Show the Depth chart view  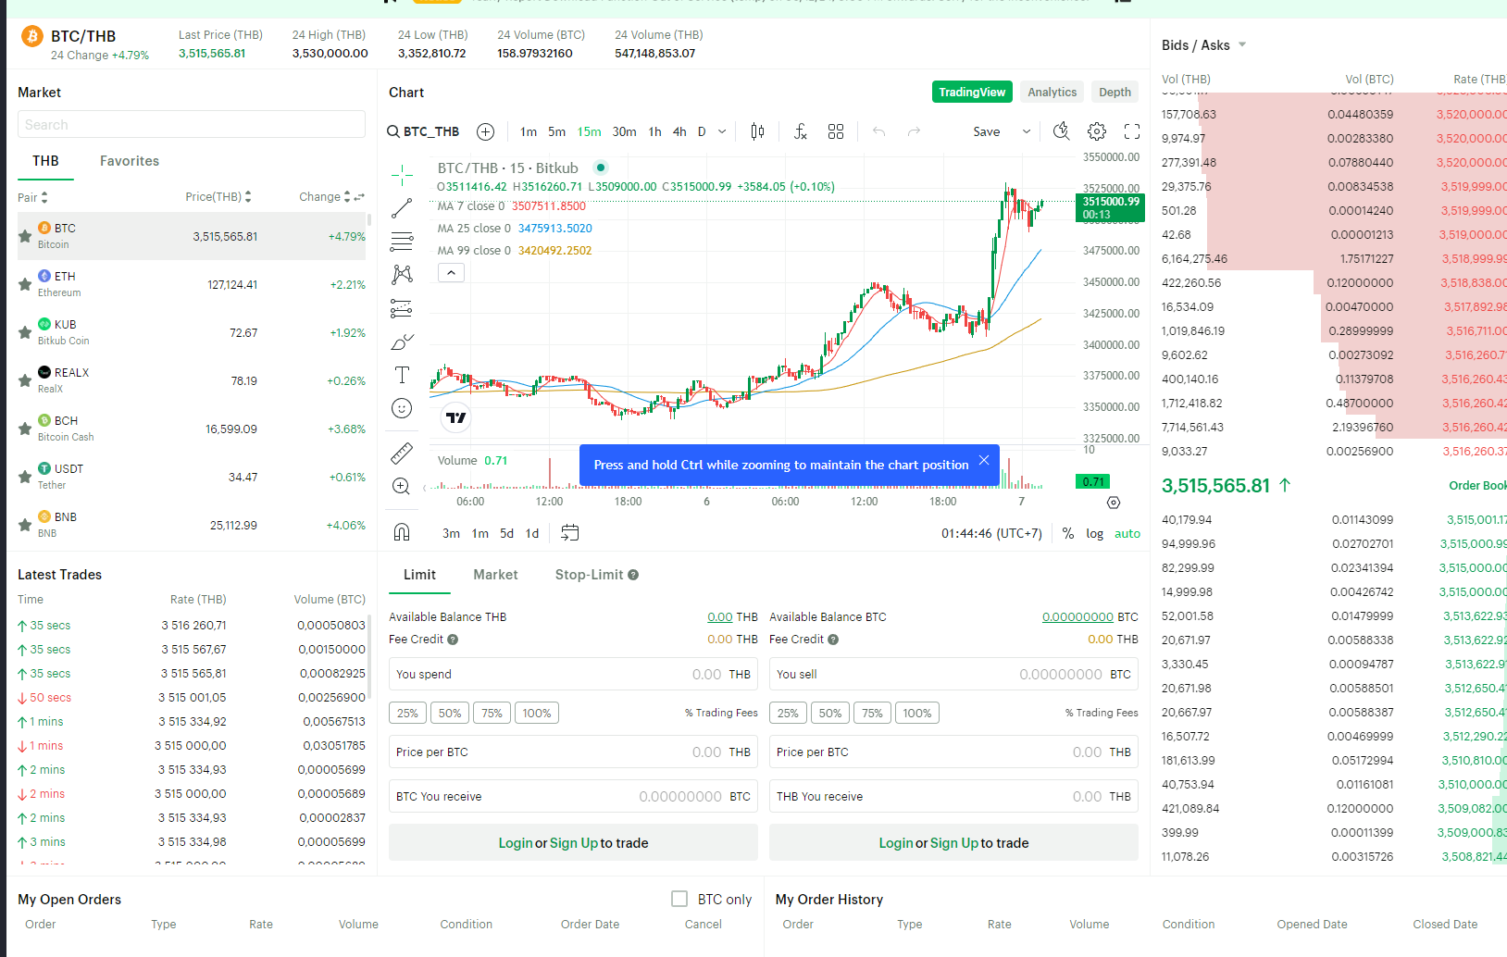click(x=1115, y=92)
